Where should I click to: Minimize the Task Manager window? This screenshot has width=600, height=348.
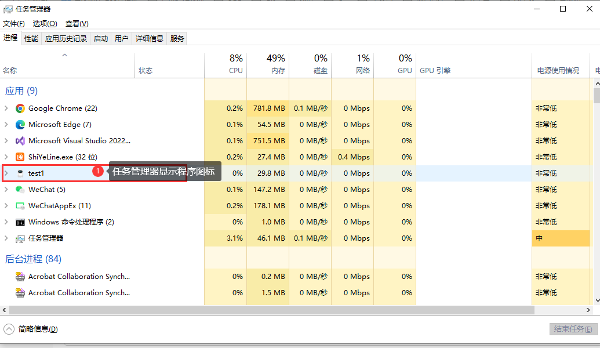click(537, 9)
